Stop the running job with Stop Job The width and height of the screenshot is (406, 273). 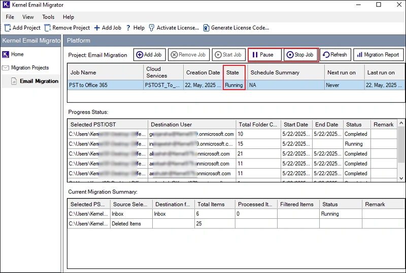(x=301, y=55)
